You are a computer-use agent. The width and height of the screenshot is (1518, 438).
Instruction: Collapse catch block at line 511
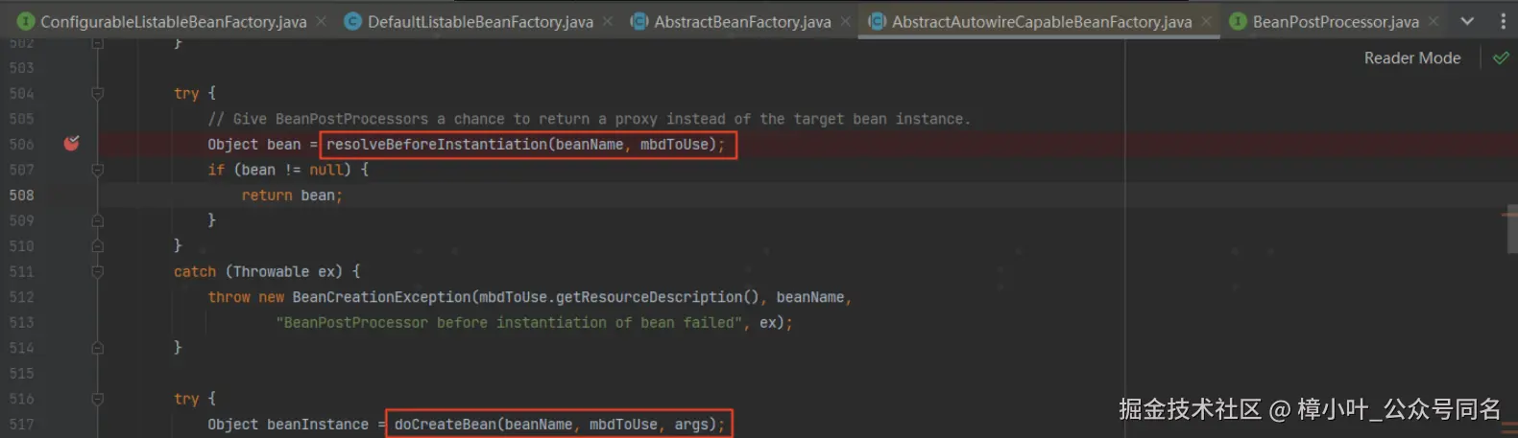[97, 271]
